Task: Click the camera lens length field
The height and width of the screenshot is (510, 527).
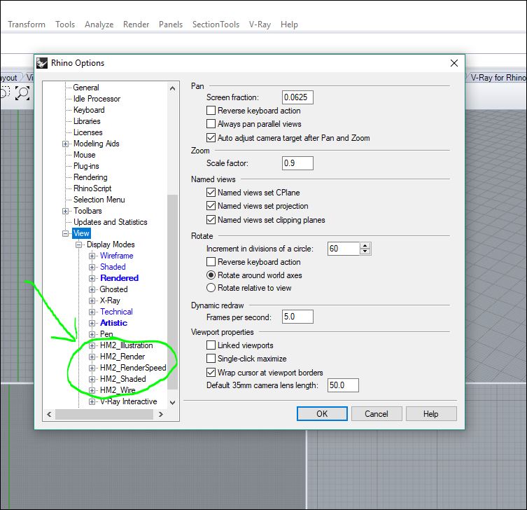Action: 343,385
